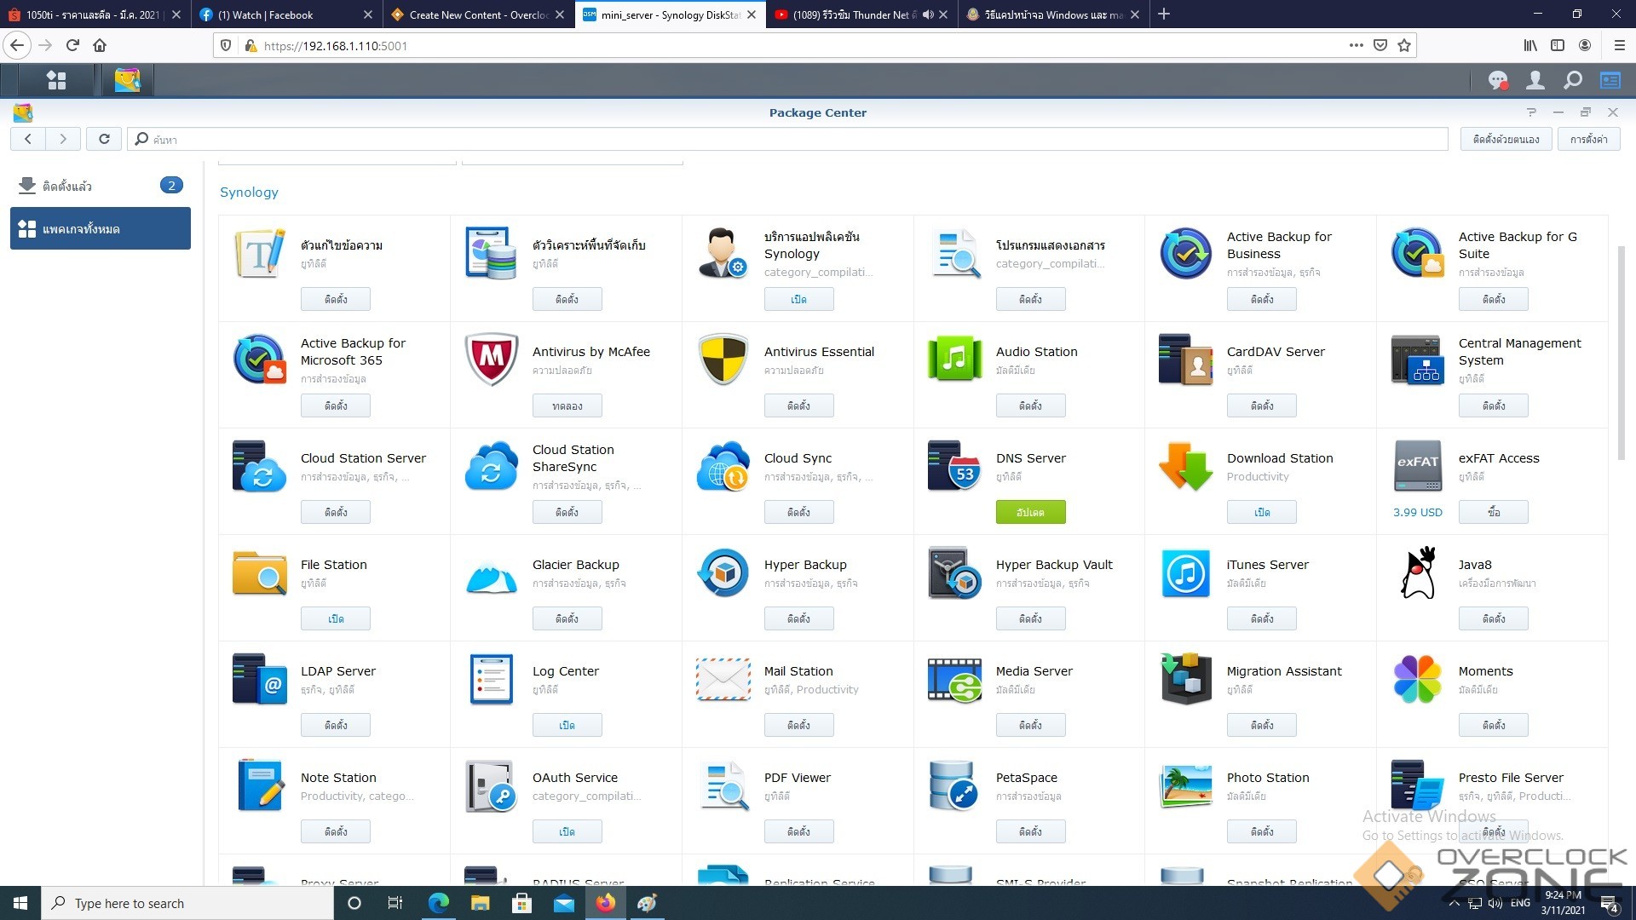Click the DSM search magnifier icon
Screen dimensions: 1636x920
1572,80
